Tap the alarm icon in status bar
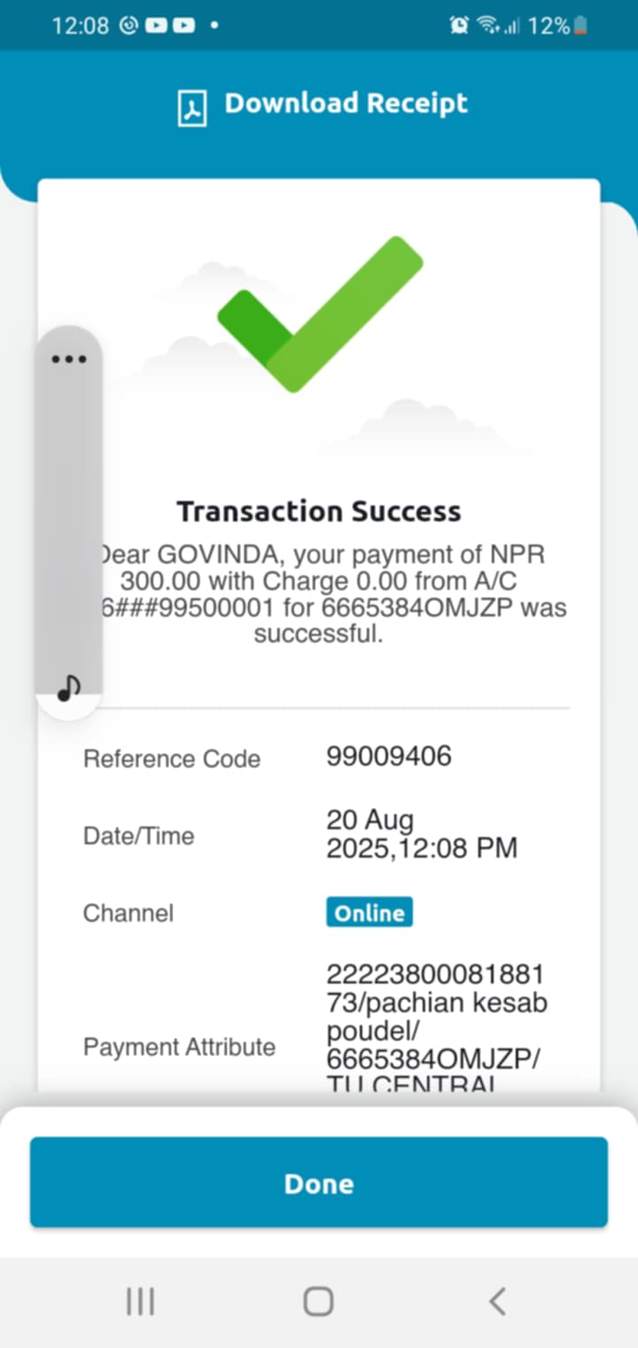The image size is (638, 1348). tap(459, 26)
